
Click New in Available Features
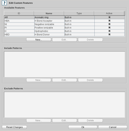(39, 40)
